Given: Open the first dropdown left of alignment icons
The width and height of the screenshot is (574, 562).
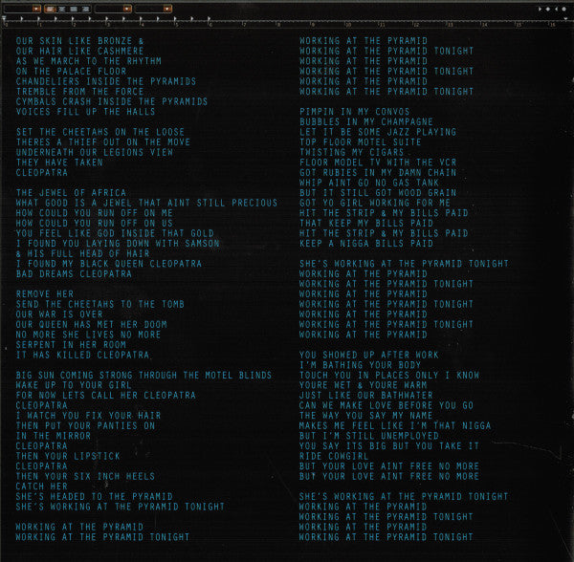Looking at the screenshot, I should 22,9.
